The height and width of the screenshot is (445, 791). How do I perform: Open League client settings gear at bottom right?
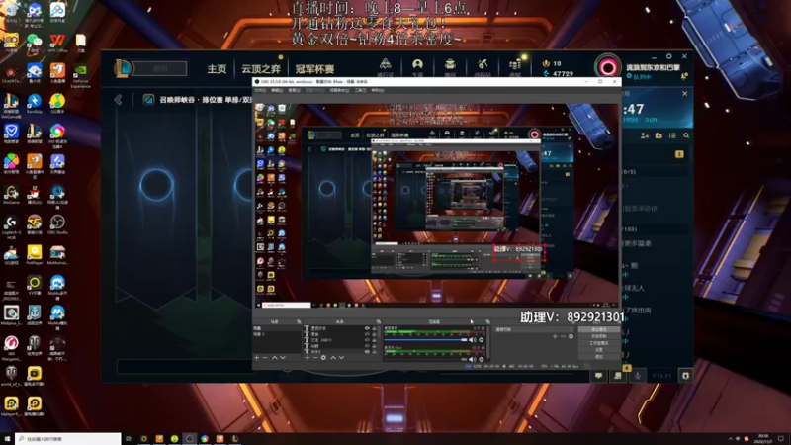685,375
